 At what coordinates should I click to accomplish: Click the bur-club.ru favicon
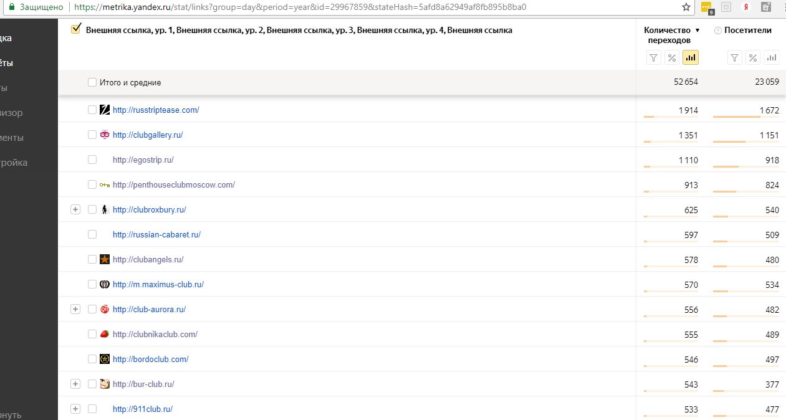(105, 384)
